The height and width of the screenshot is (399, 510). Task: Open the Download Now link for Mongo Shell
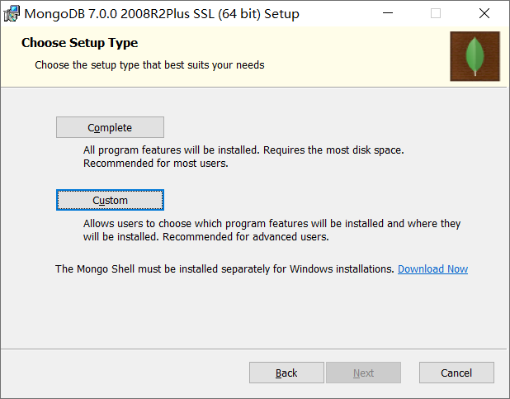click(x=432, y=269)
